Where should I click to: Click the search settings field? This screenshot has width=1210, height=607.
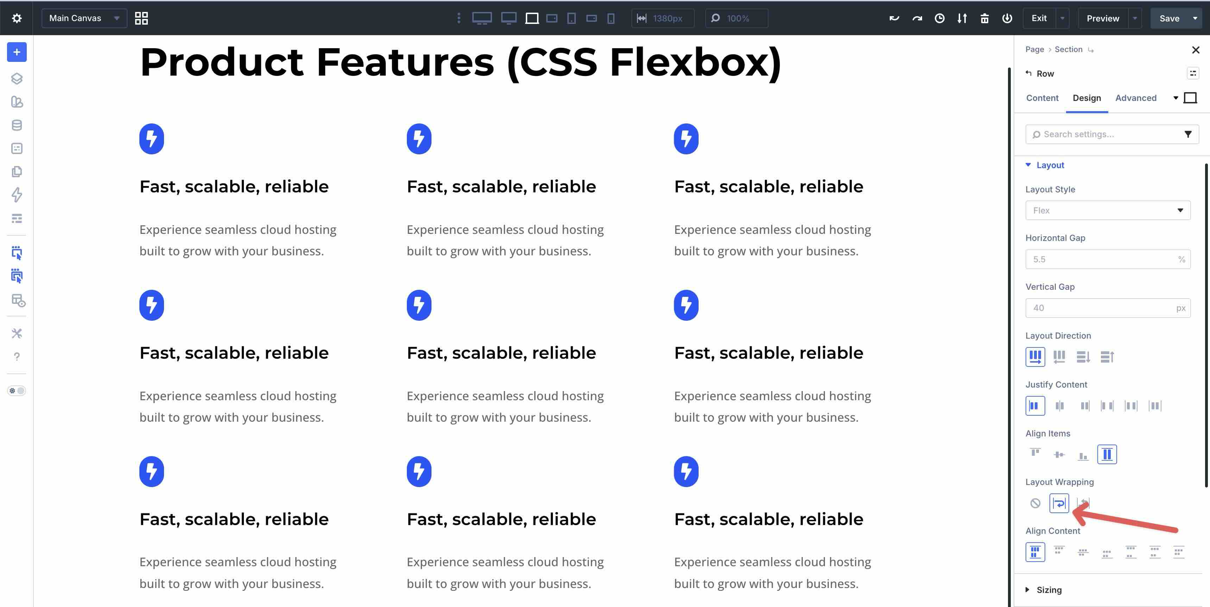[x=1099, y=134]
